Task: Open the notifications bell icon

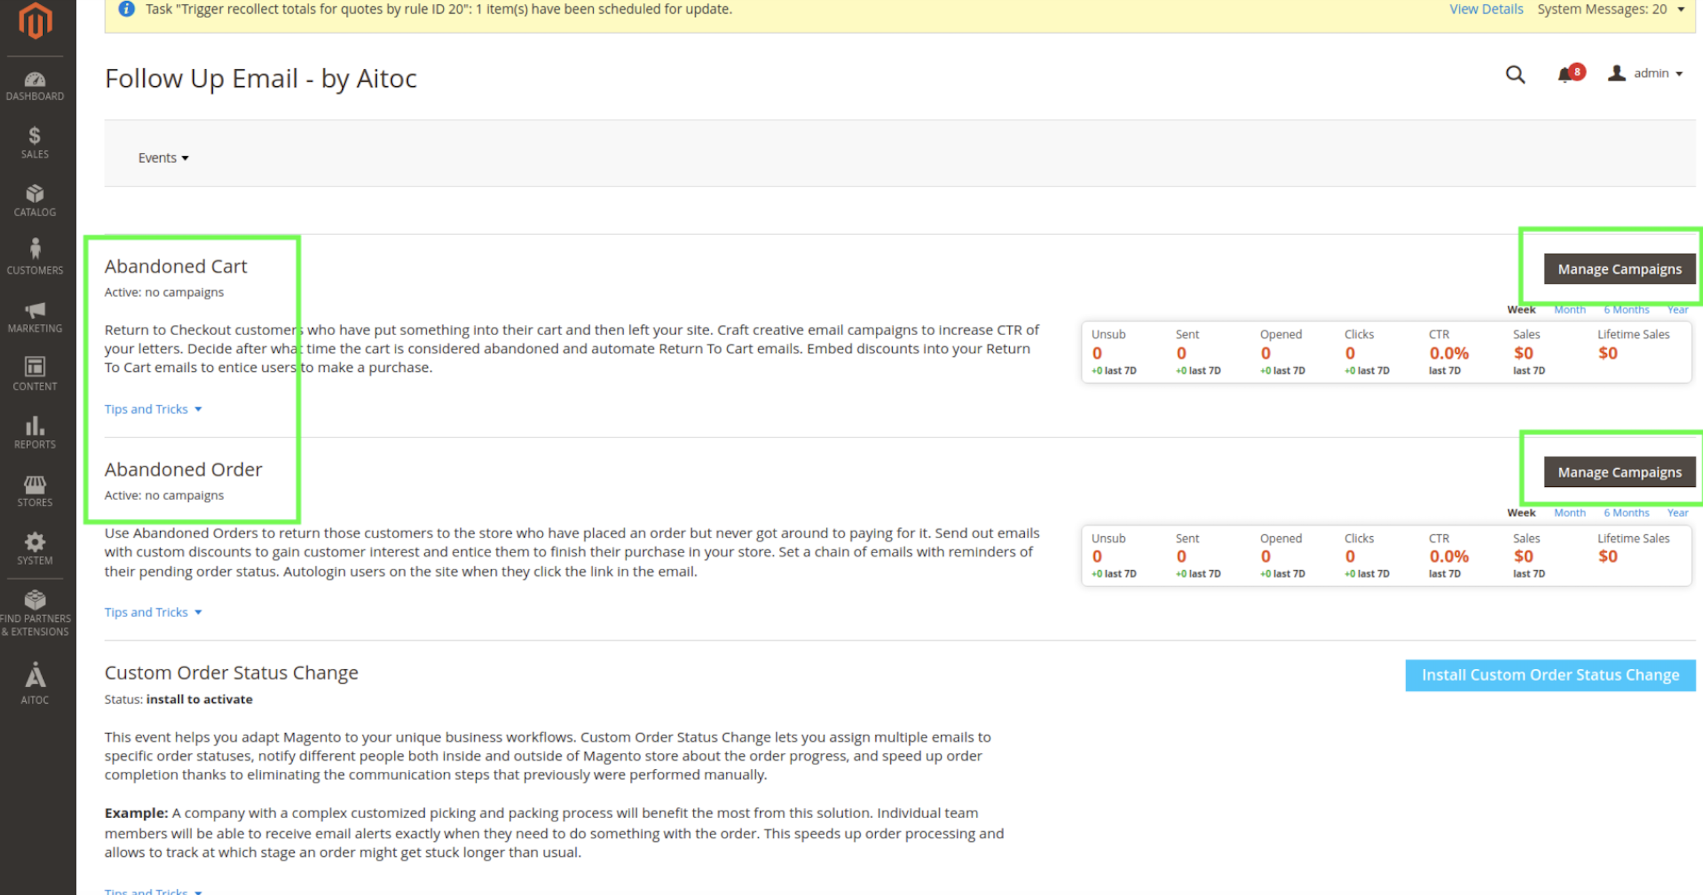Action: [1570, 74]
